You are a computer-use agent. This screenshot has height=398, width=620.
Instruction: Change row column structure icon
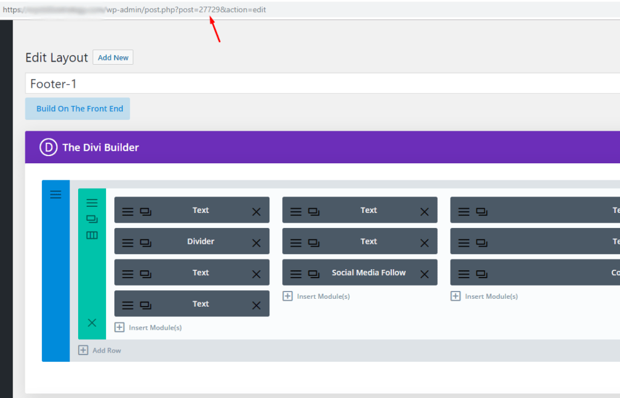(92, 235)
